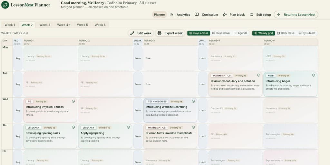The image size is (330, 165).
Task: Click the circle icon on Applying Spelling card
Action: [x=128, y=127]
